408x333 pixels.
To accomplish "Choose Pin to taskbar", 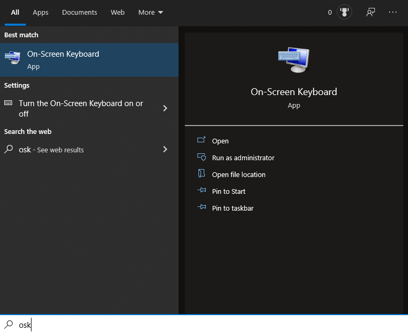I will click(233, 208).
